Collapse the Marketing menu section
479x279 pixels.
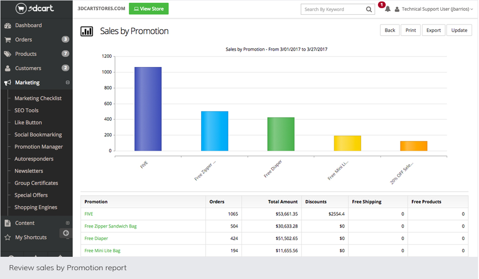(x=68, y=83)
